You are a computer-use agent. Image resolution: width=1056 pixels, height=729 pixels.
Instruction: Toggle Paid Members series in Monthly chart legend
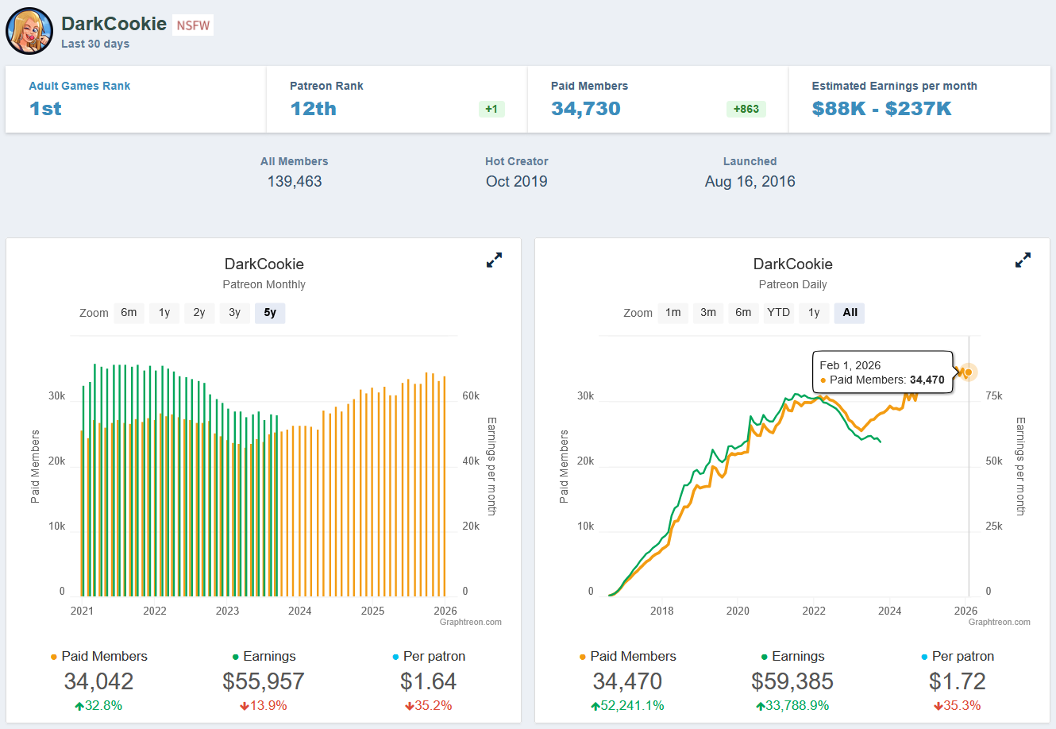click(x=98, y=656)
